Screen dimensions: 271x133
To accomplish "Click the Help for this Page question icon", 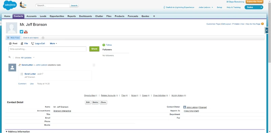I will (262, 24).
